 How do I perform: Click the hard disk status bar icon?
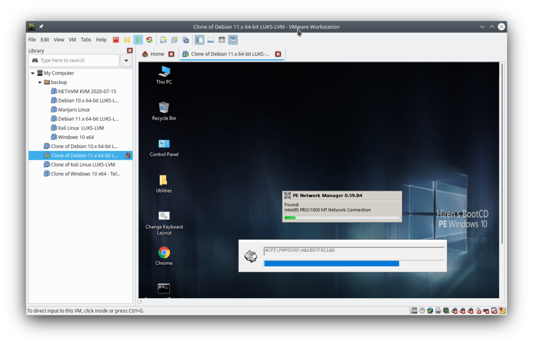(414, 310)
